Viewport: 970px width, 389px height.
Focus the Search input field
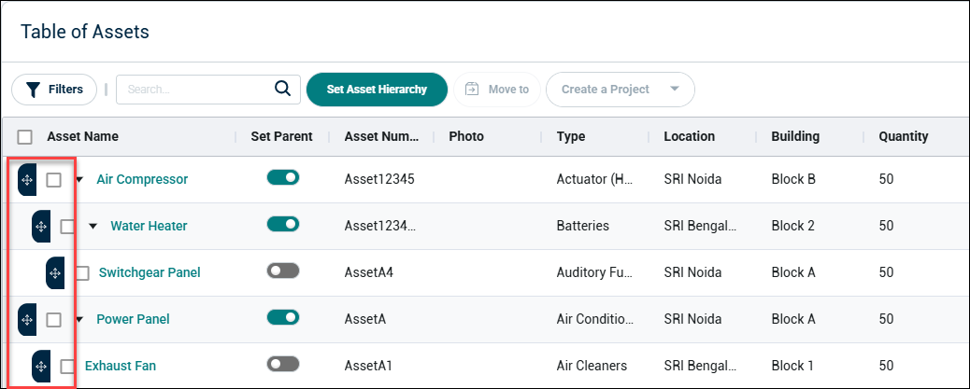[197, 90]
